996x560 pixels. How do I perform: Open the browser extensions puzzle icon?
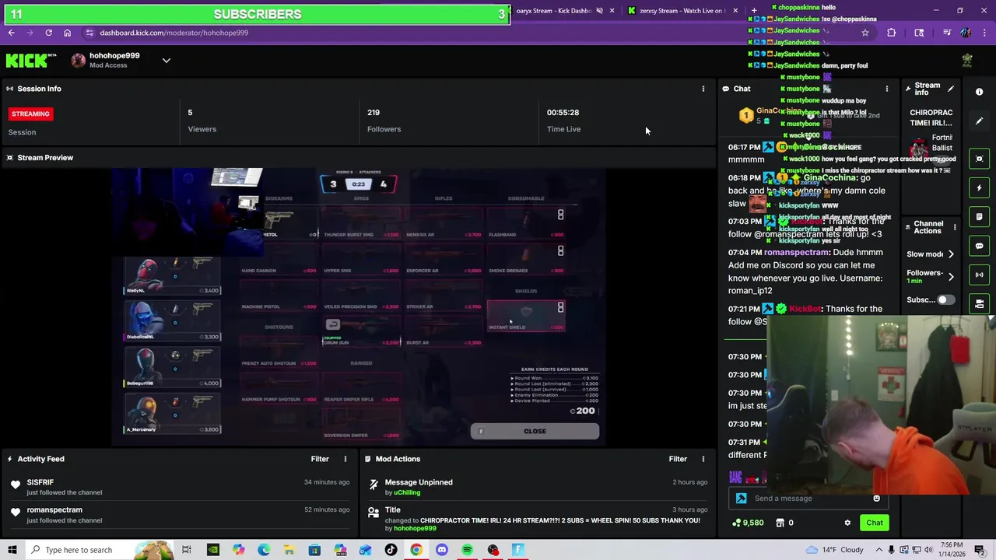point(892,33)
